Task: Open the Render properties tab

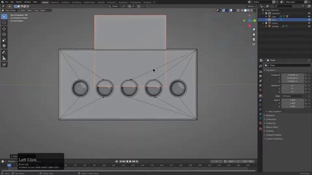Action: pyautogui.click(x=260, y=71)
